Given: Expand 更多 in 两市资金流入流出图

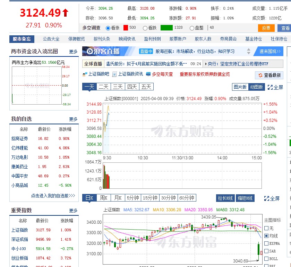Looking at the screenshot, I should coord(73,52).
